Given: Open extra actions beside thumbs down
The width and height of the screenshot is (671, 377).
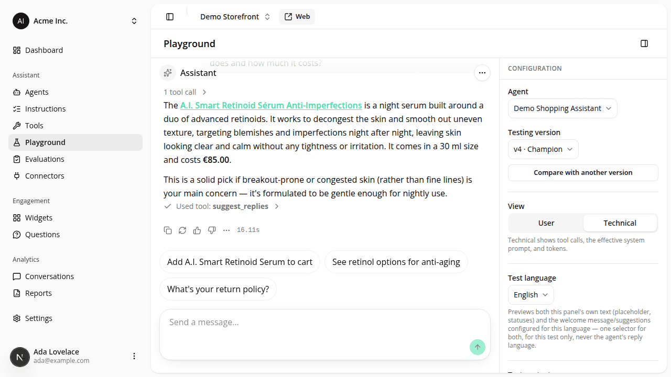Looking at the screenshot, I should pyautogui.click(x=226, y=230).
